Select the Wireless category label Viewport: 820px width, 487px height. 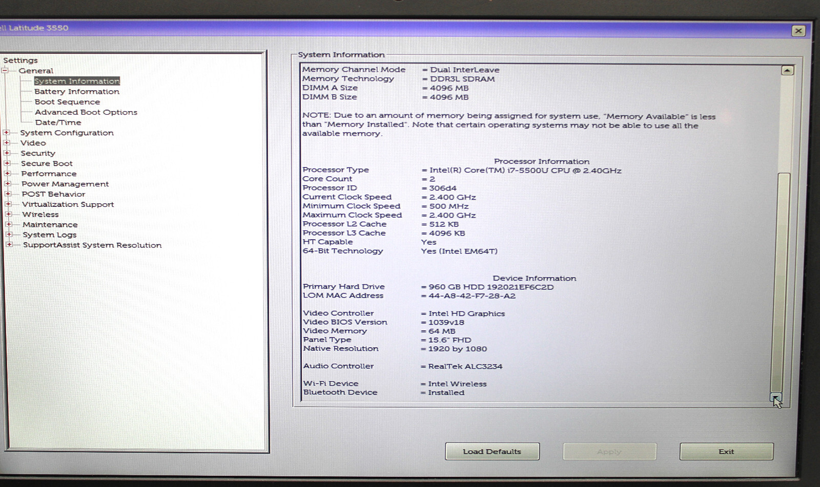(x=40, y=214)
